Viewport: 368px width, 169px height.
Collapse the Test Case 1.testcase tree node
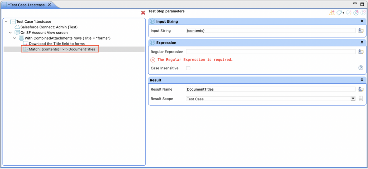coord(6,22)
